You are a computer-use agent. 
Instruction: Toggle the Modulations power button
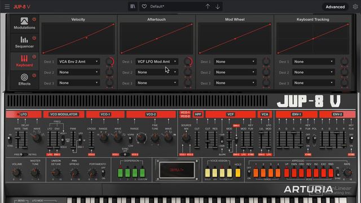tap(34, 20)
